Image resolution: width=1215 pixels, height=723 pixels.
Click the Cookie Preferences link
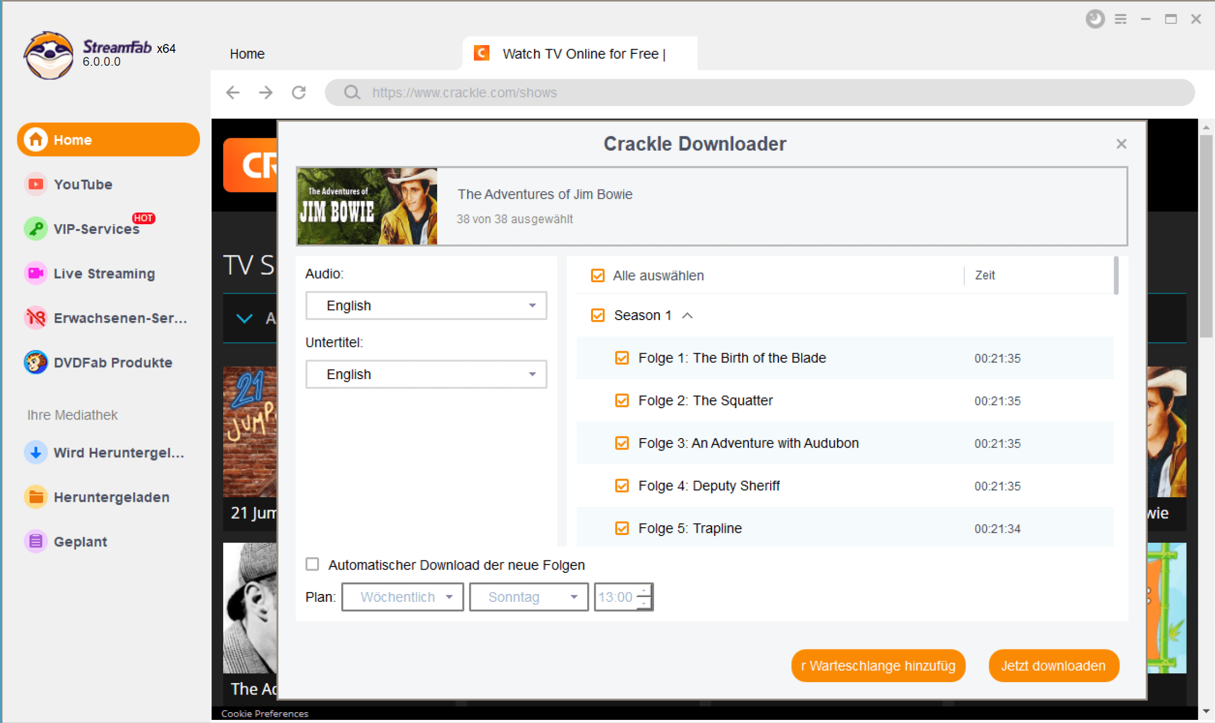coord(265,714)
